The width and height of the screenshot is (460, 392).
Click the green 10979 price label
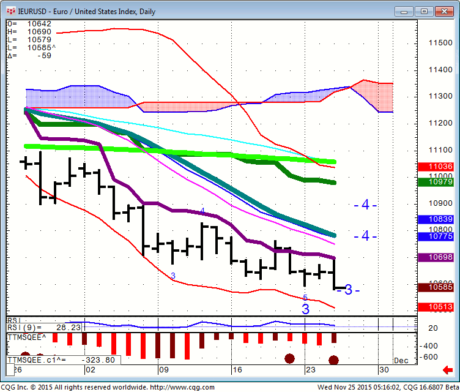pyautogui.click(x=436, y=182)
